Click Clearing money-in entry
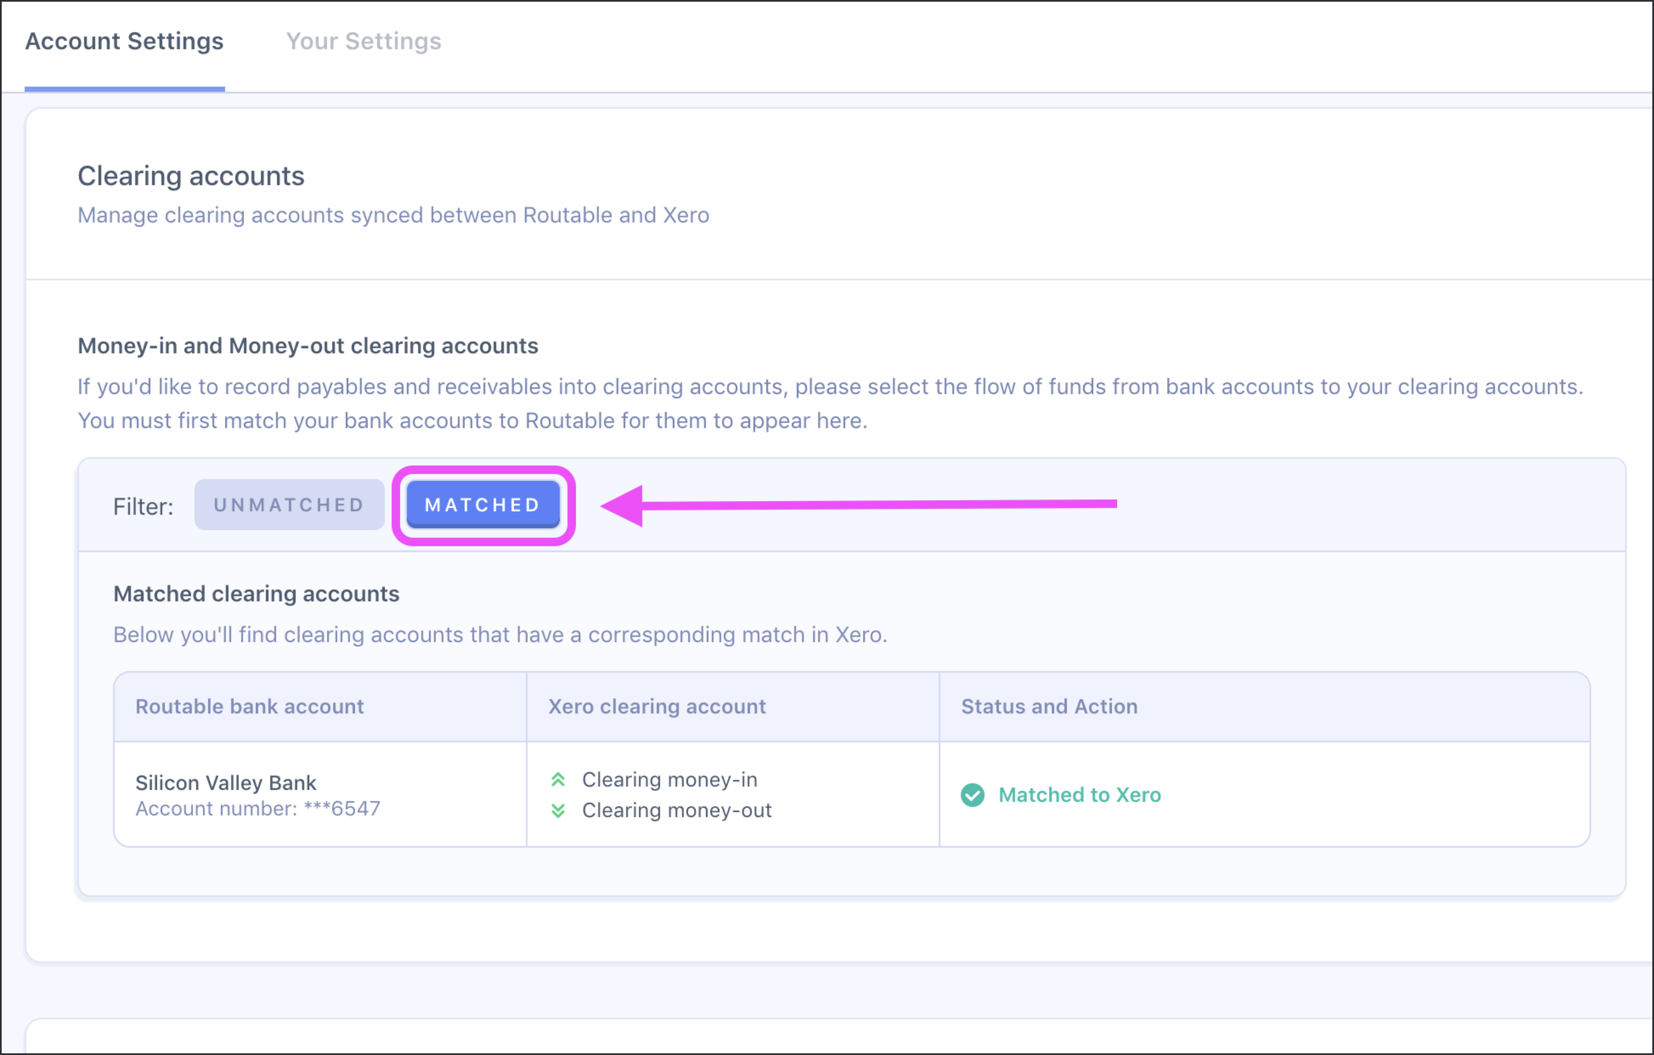 670,780
